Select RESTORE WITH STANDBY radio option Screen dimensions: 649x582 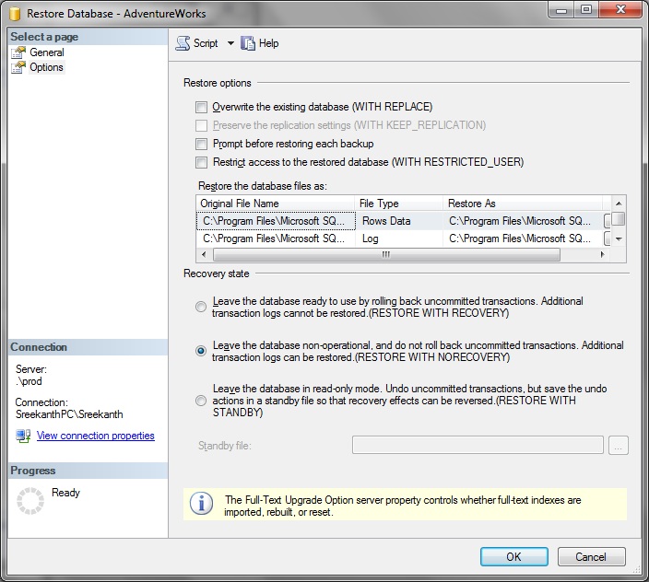click(201, 401)
